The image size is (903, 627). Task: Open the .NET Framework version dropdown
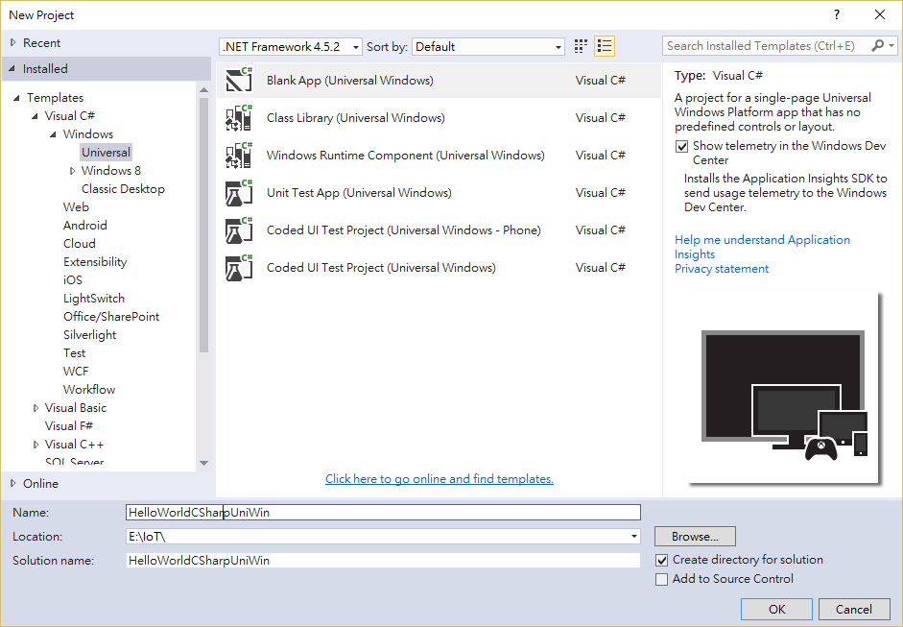click(x=291, y=47)
